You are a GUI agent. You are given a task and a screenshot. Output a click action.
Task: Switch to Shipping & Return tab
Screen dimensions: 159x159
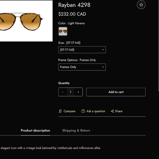tap(76, 130)
